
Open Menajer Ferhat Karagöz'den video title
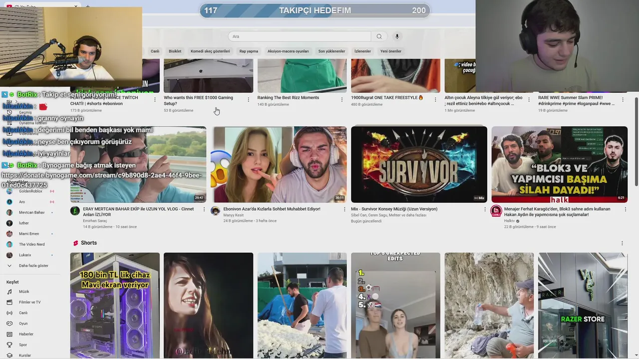tap(557, 212)
